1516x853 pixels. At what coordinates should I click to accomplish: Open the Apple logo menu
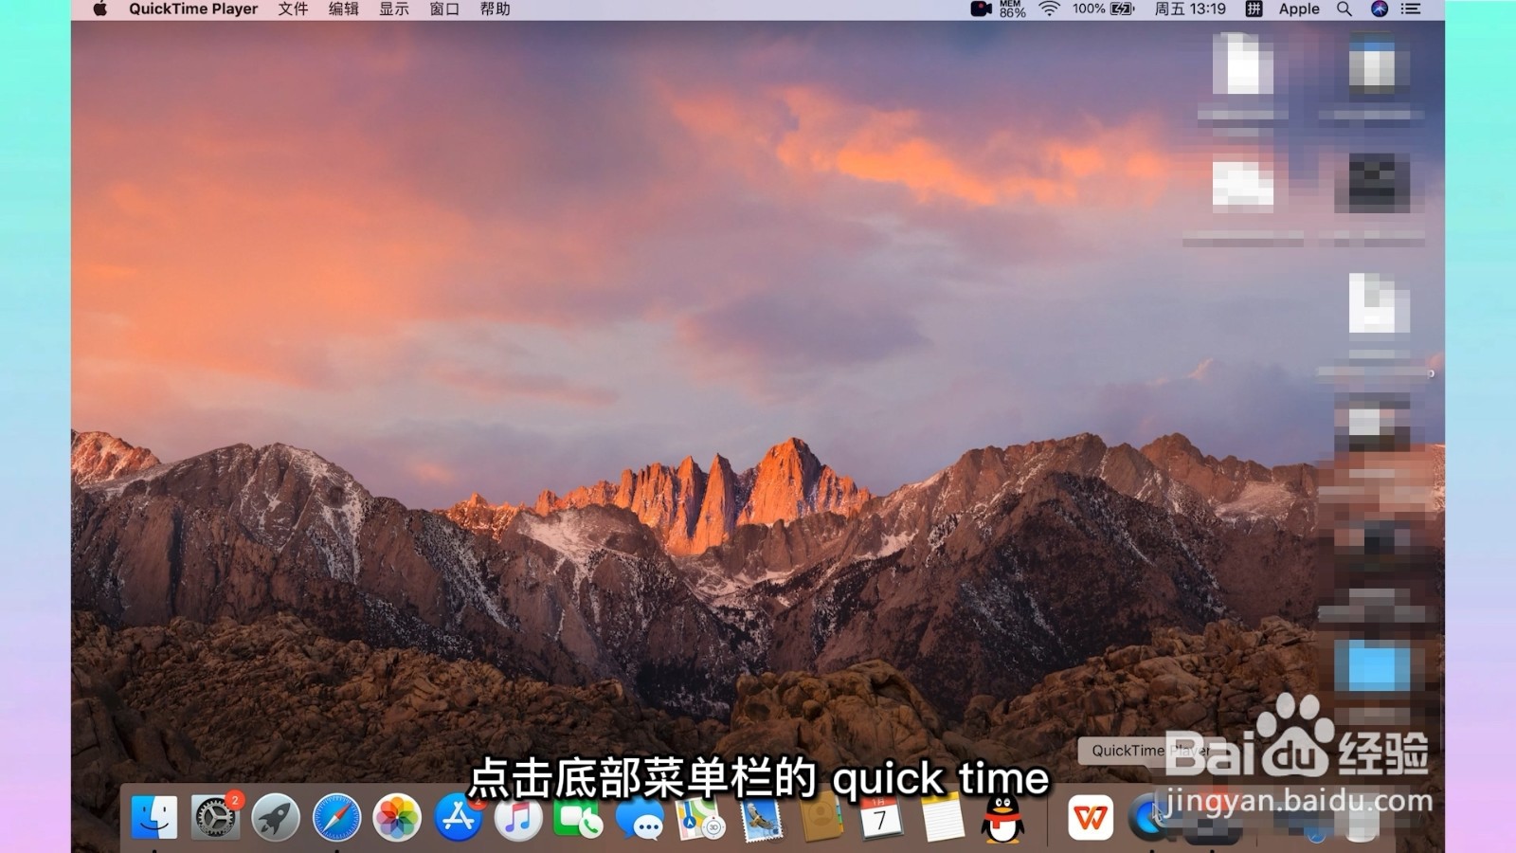click(x=99, y=9)
